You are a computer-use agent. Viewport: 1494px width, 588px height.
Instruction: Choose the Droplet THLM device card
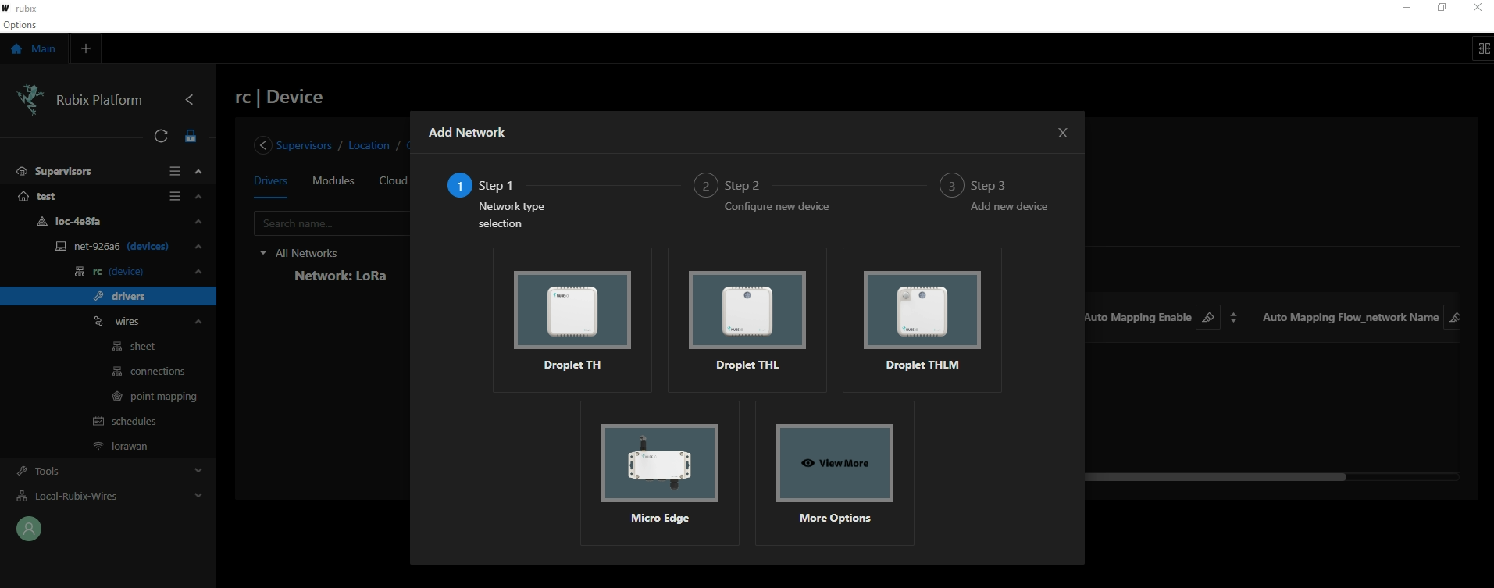[922, 320]
